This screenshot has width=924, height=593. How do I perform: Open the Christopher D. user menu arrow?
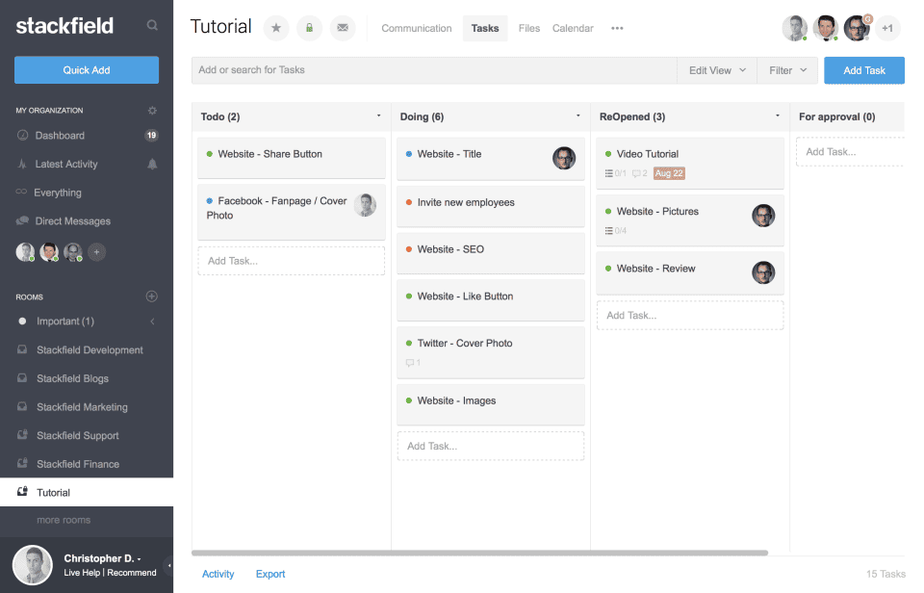tap(139, 558)
